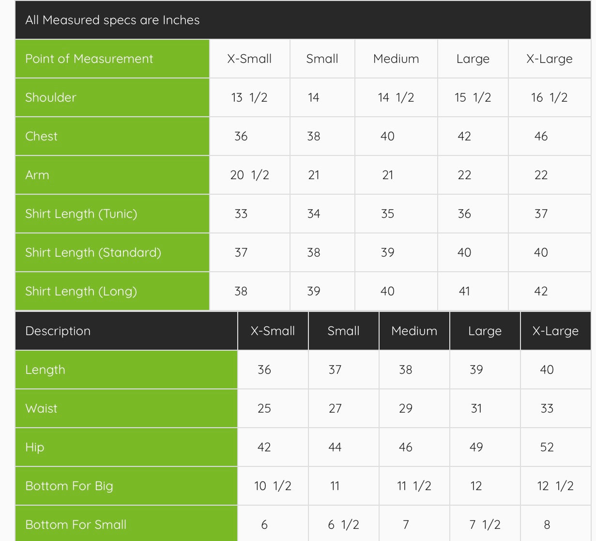This screenshot has height=541, width=596.
Task: Select the Point of Measurement header cell
Action: pyautogui.click(x=89, y=59)
